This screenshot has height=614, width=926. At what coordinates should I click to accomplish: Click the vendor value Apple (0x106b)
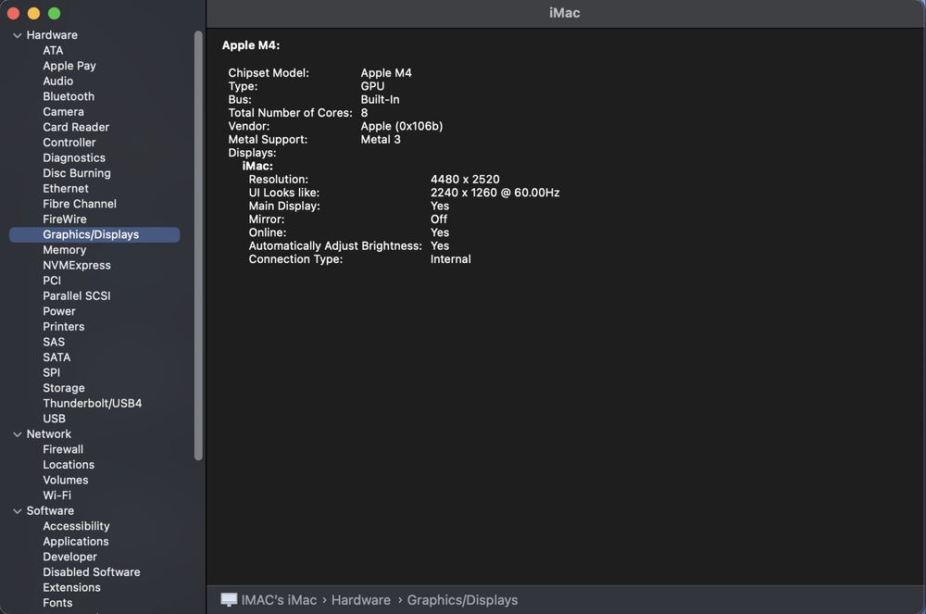(x=402, y=126)
